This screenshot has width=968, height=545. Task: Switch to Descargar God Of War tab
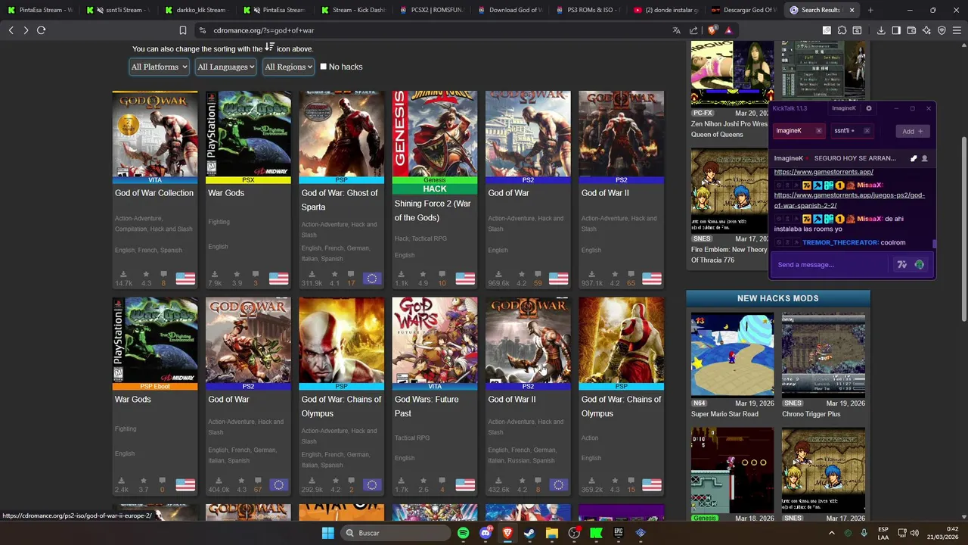tap(744, 10)
